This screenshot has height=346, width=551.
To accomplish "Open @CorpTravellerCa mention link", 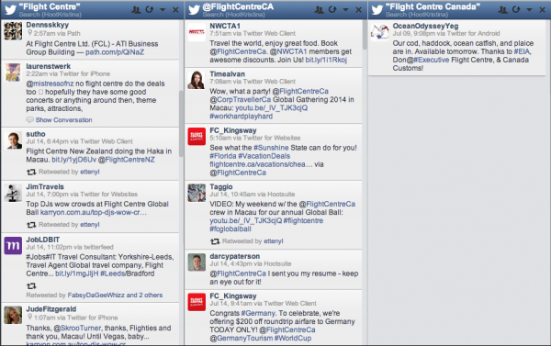I will [x=241, y=100].
